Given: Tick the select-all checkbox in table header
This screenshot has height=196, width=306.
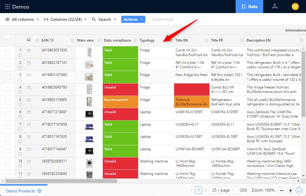Looking at the screenshot, I should pos(8,37).
